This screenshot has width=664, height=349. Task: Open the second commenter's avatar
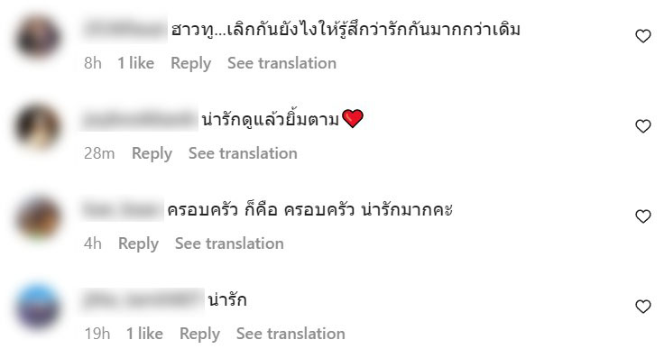[38, 127]
